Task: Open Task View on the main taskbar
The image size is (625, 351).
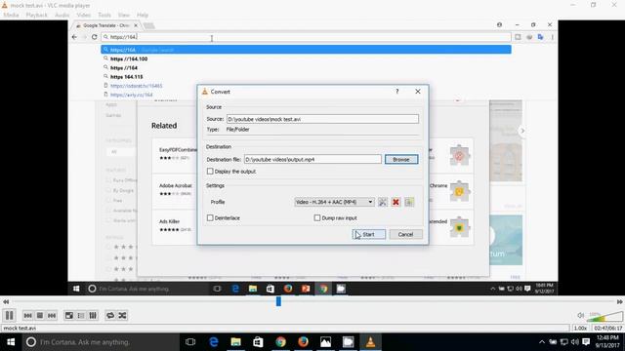Action: click(x=190, y=342)
